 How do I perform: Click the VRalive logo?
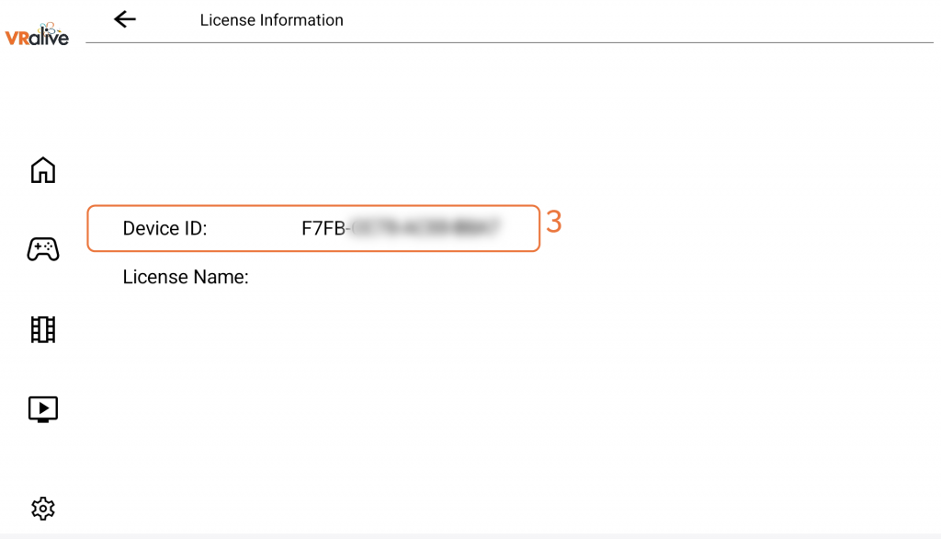point(37,32)
